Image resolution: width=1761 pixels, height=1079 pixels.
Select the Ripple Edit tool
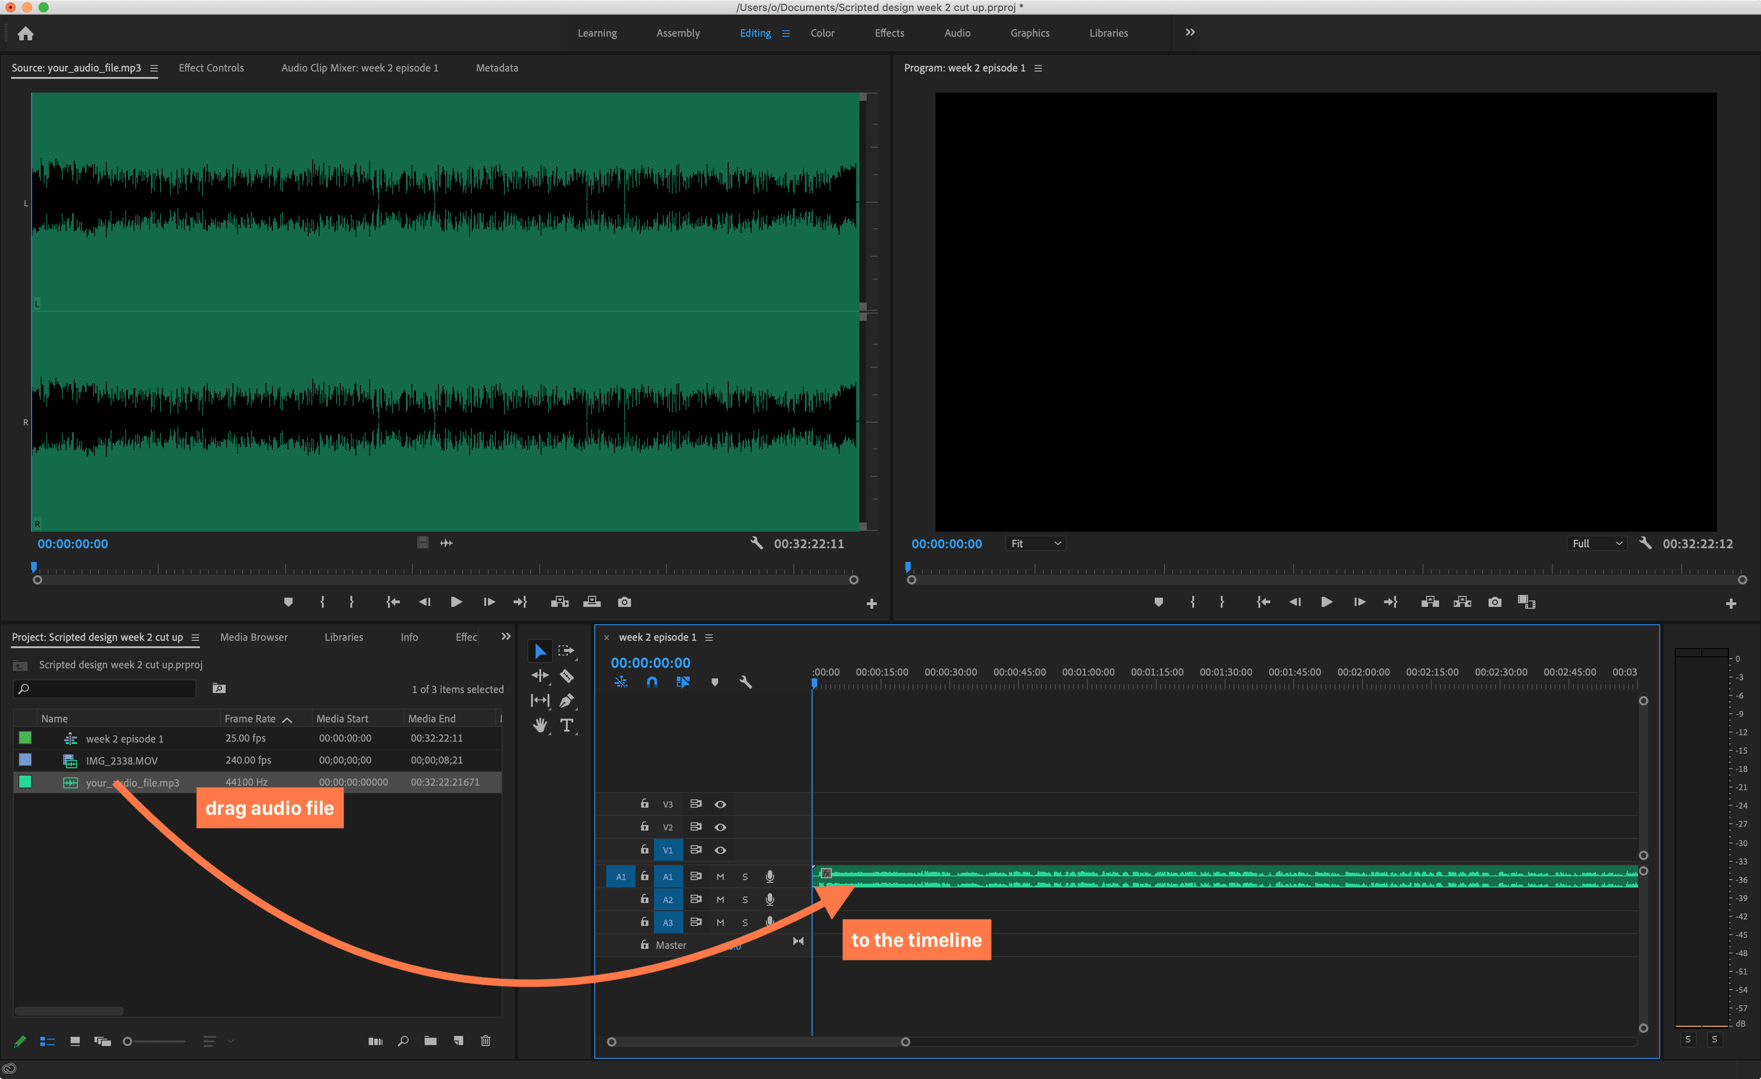[540, 676]
